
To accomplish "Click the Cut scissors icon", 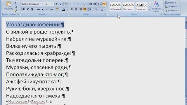I will pyautogui.click(x=15, y=3).
